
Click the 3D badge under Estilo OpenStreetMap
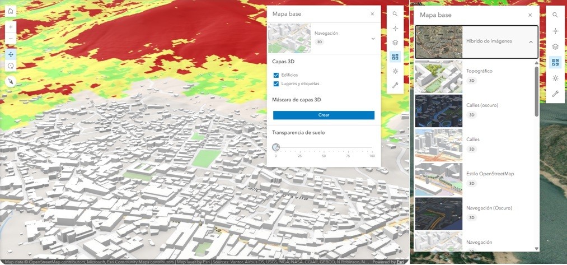tap(471, 184)
